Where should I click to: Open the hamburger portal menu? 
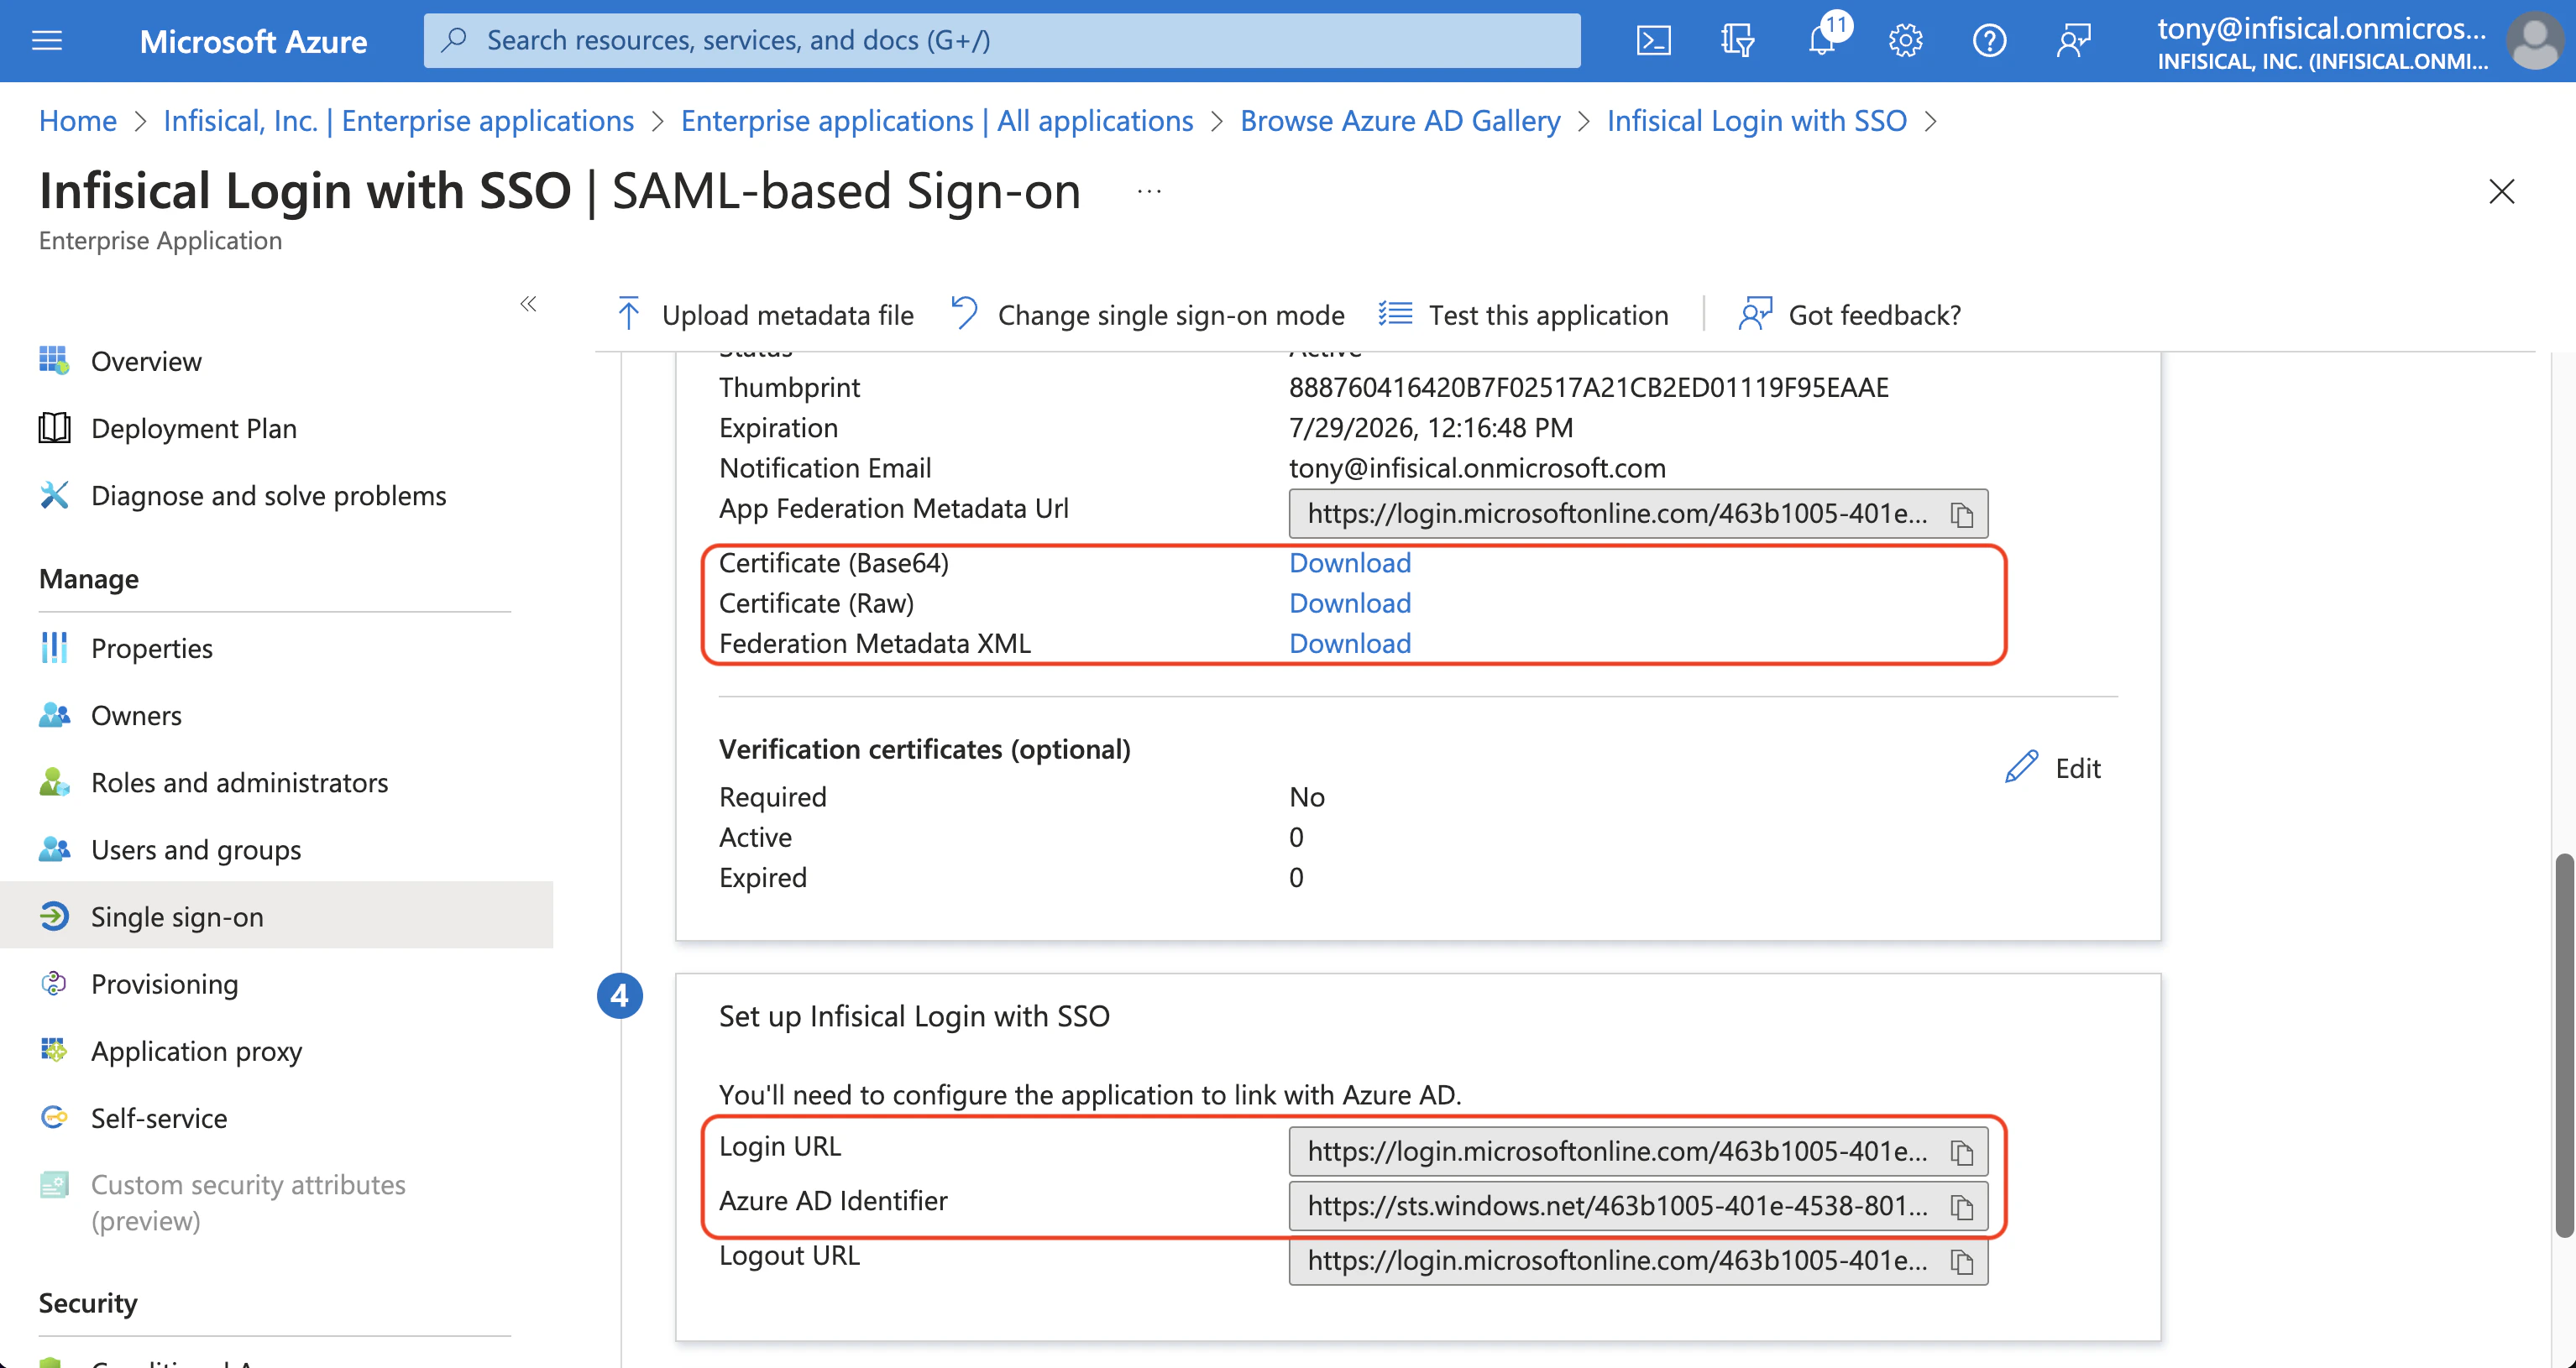(x=47, y=40)
